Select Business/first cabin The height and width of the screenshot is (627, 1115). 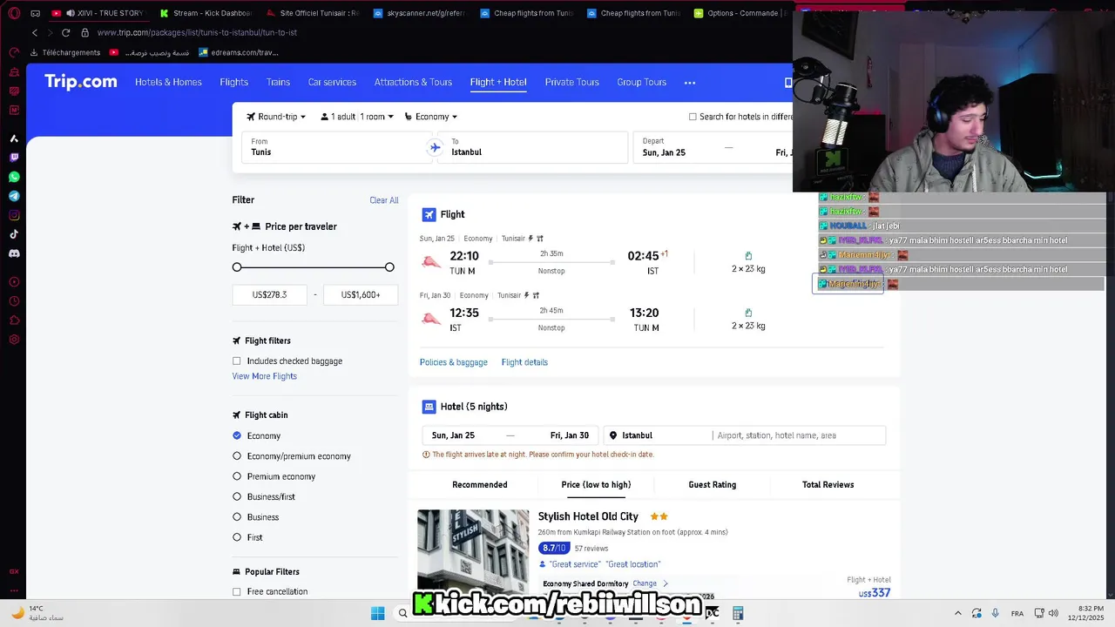point(237,496)
